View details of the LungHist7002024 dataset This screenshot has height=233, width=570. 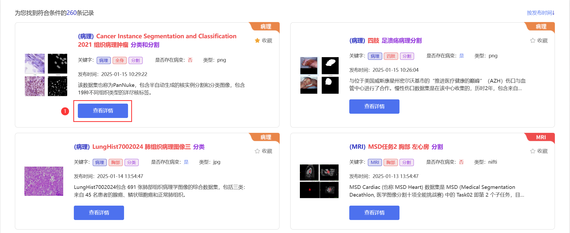coord(99,213)
